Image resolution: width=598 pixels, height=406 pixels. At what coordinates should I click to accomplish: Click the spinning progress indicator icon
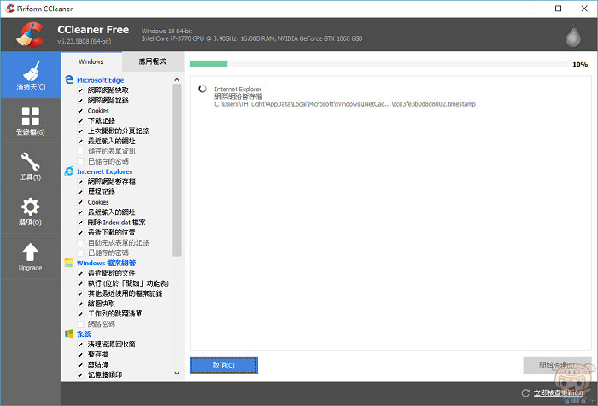pyautogui.click(x=202, y=89)
